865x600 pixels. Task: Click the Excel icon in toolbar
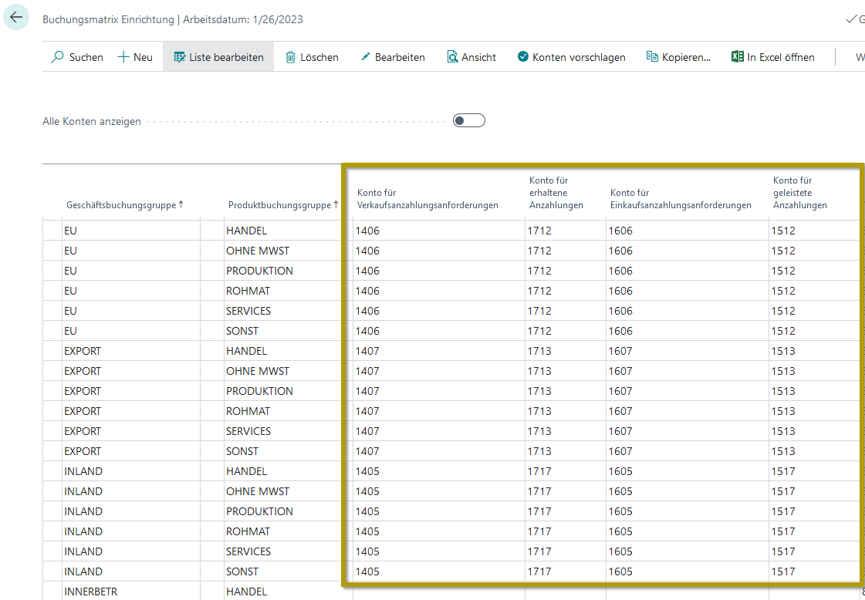coord(737,57)
